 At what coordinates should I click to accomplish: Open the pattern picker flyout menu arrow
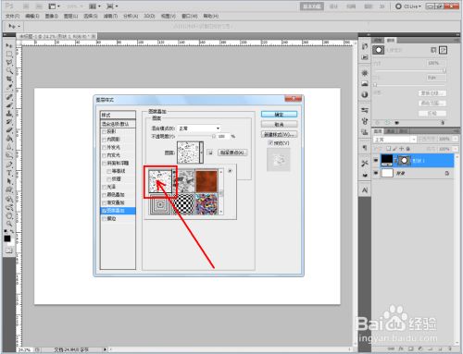coord(230,171)
